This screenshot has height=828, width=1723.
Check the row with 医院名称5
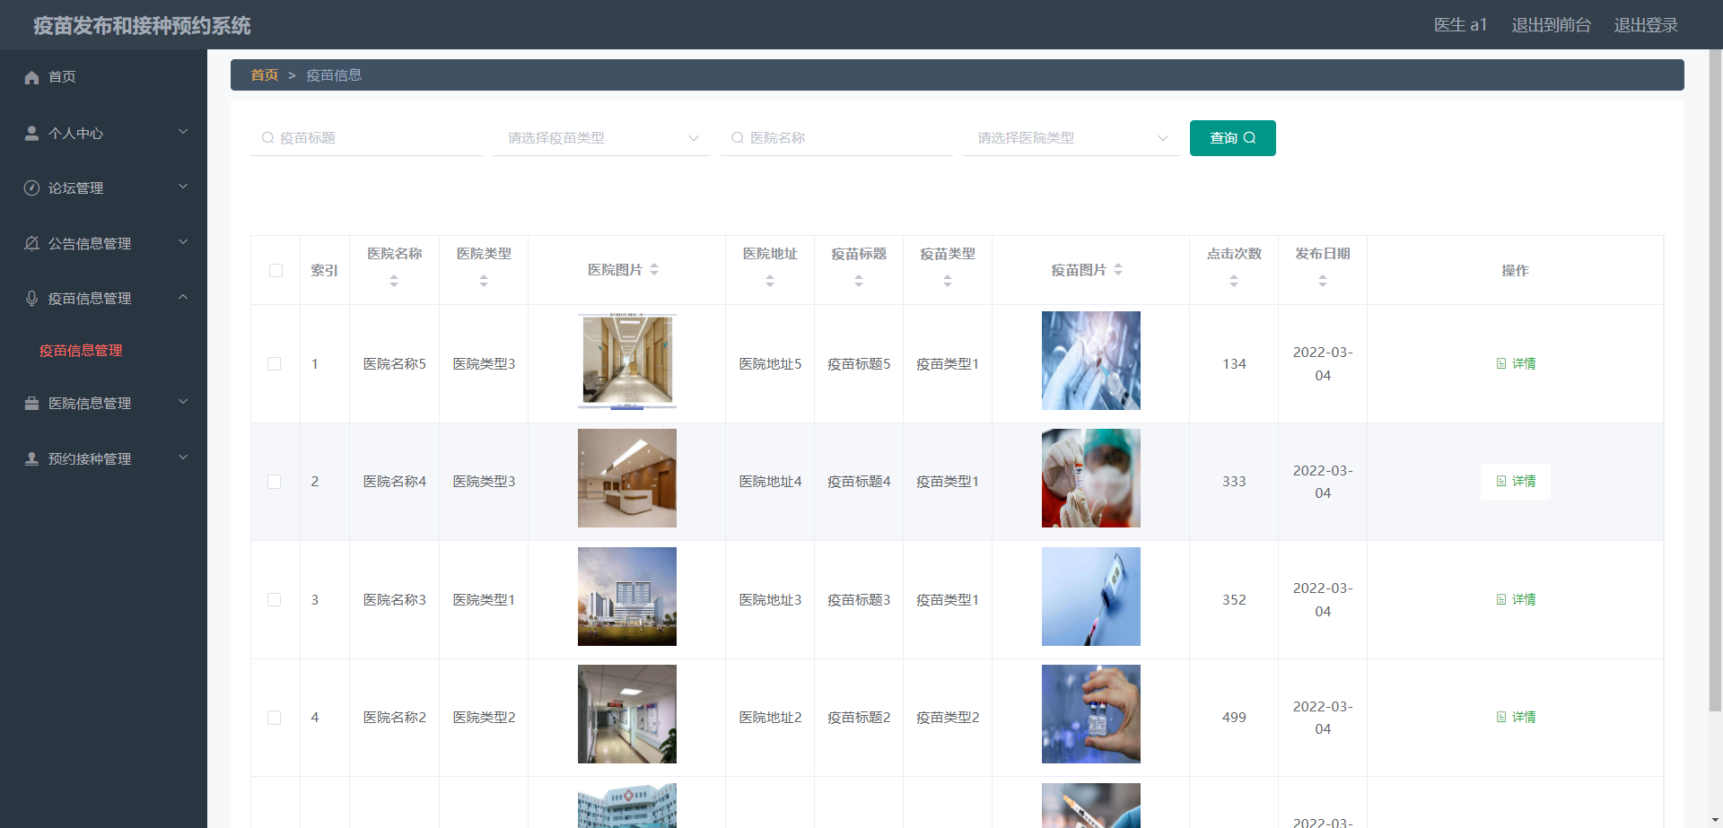coord(275,363)
